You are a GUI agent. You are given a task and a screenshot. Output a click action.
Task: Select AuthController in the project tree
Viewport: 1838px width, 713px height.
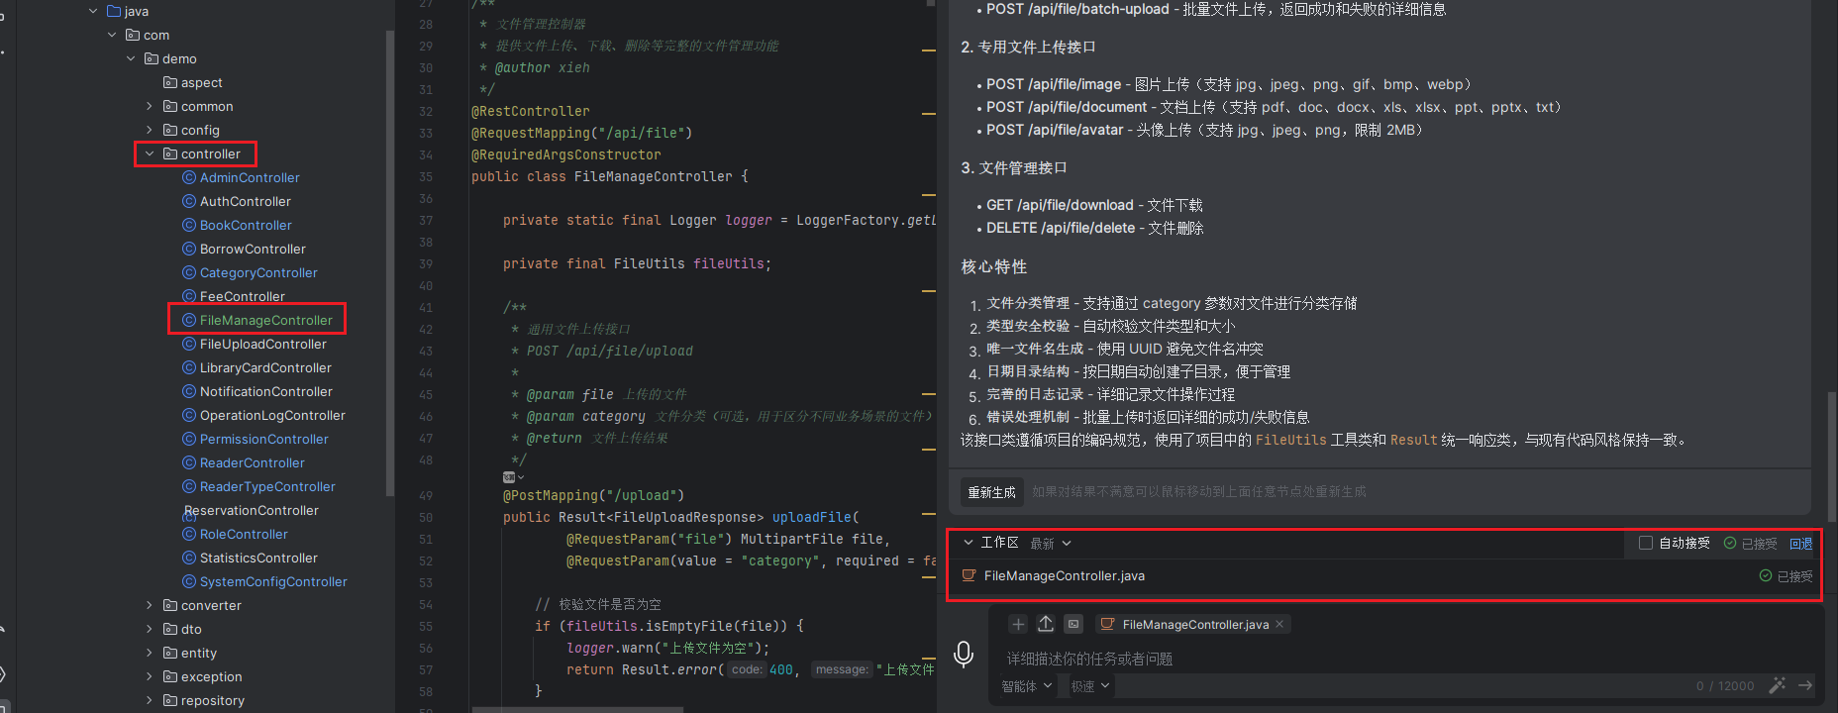click(246, 201)
